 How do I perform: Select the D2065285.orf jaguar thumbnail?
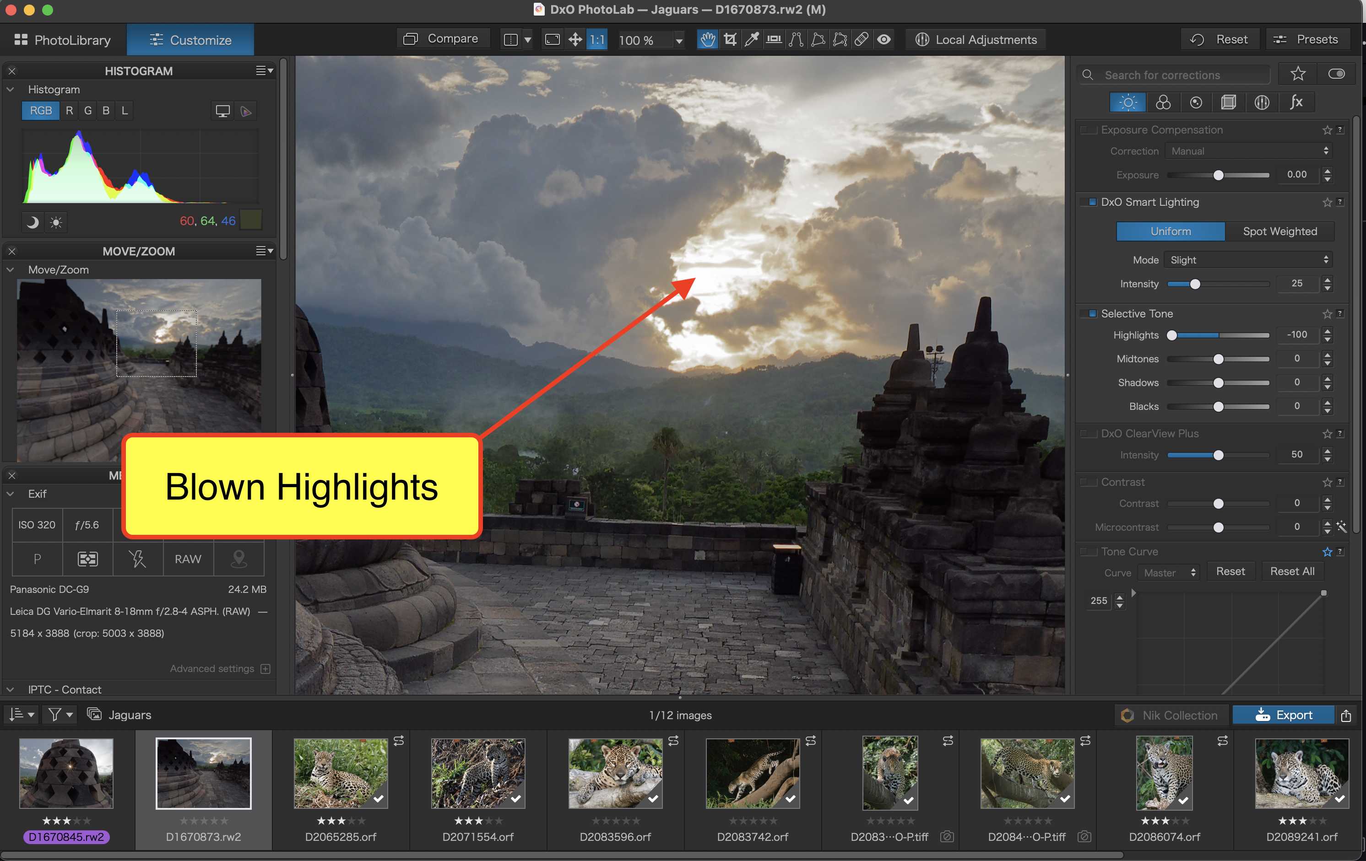pyautogui.click(x=341, y=773)
